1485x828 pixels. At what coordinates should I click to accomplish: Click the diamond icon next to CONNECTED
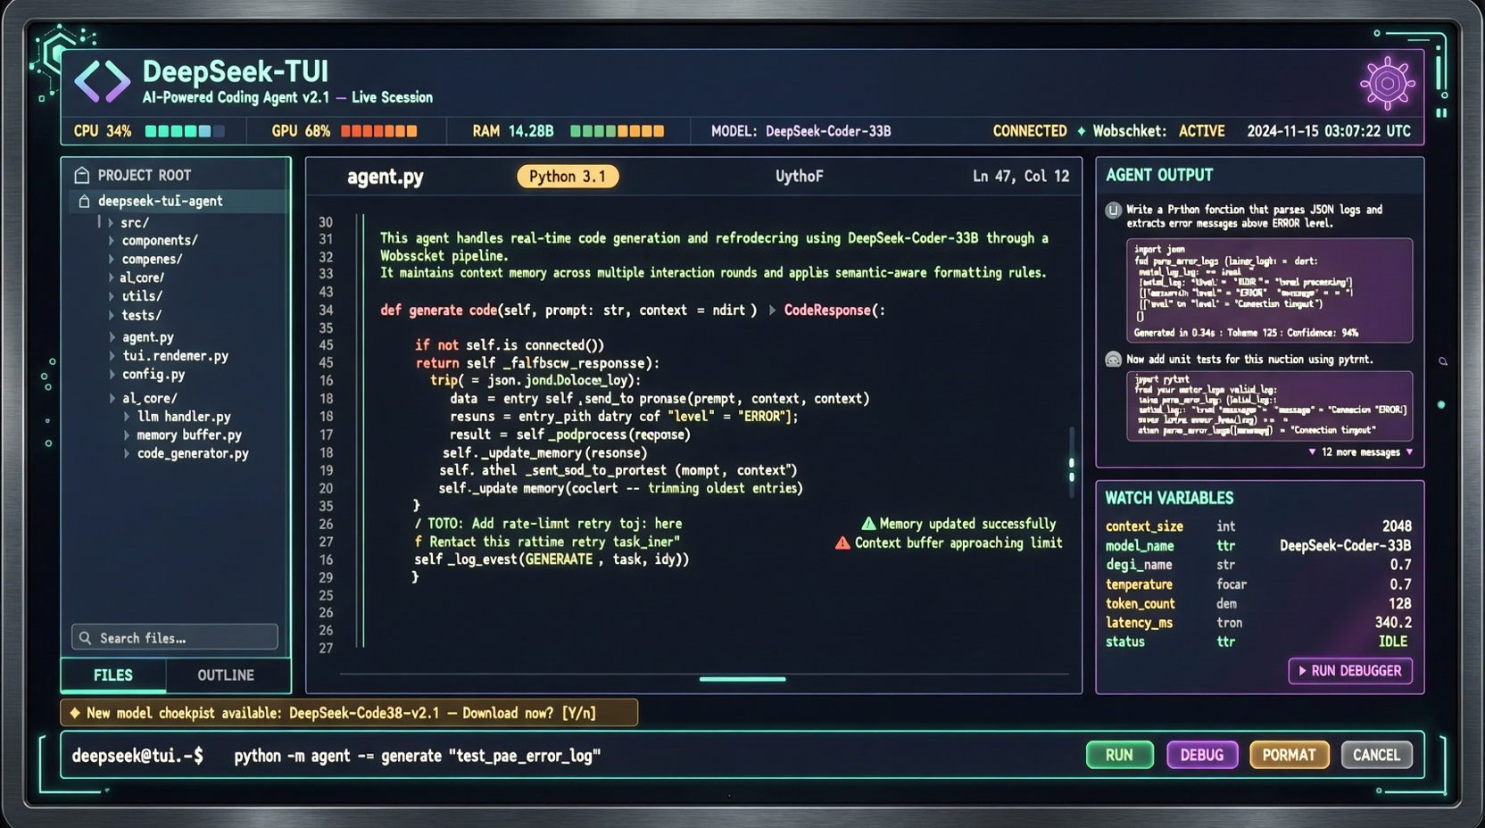(1081, 131)
